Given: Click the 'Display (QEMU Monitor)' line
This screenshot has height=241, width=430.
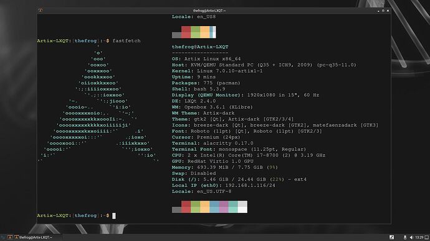Looking at the screenshot, I should point(246,95).
